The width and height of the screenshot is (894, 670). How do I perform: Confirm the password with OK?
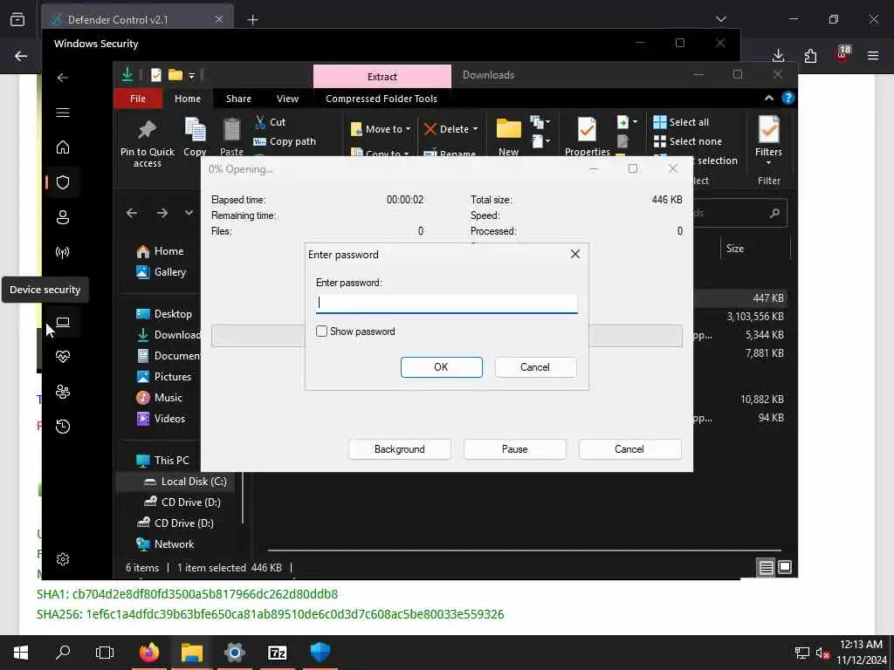(x=441, y=367)
